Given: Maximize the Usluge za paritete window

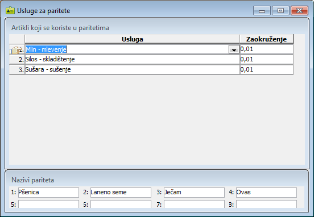Looking at the screenshot, I should [x=280, y=11].
